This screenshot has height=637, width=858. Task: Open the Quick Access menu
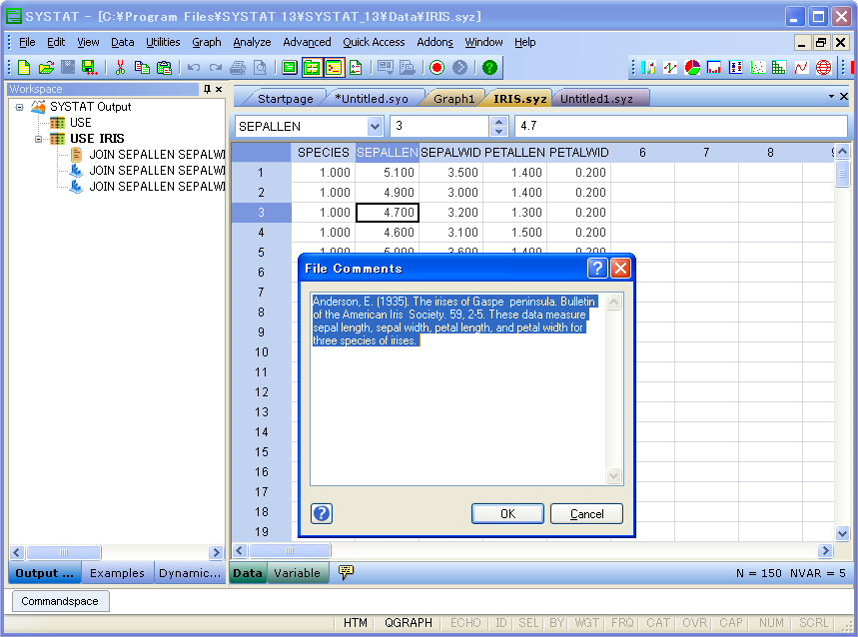point(374,42)
